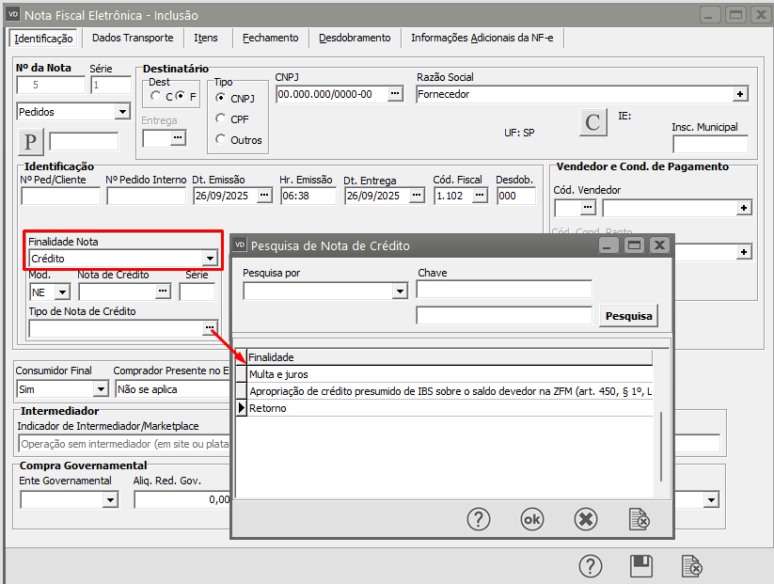The height and width of the screenshot is (584, 774).
Task: Confirm selection with the round ok icon
Action: tap(532, 519)
